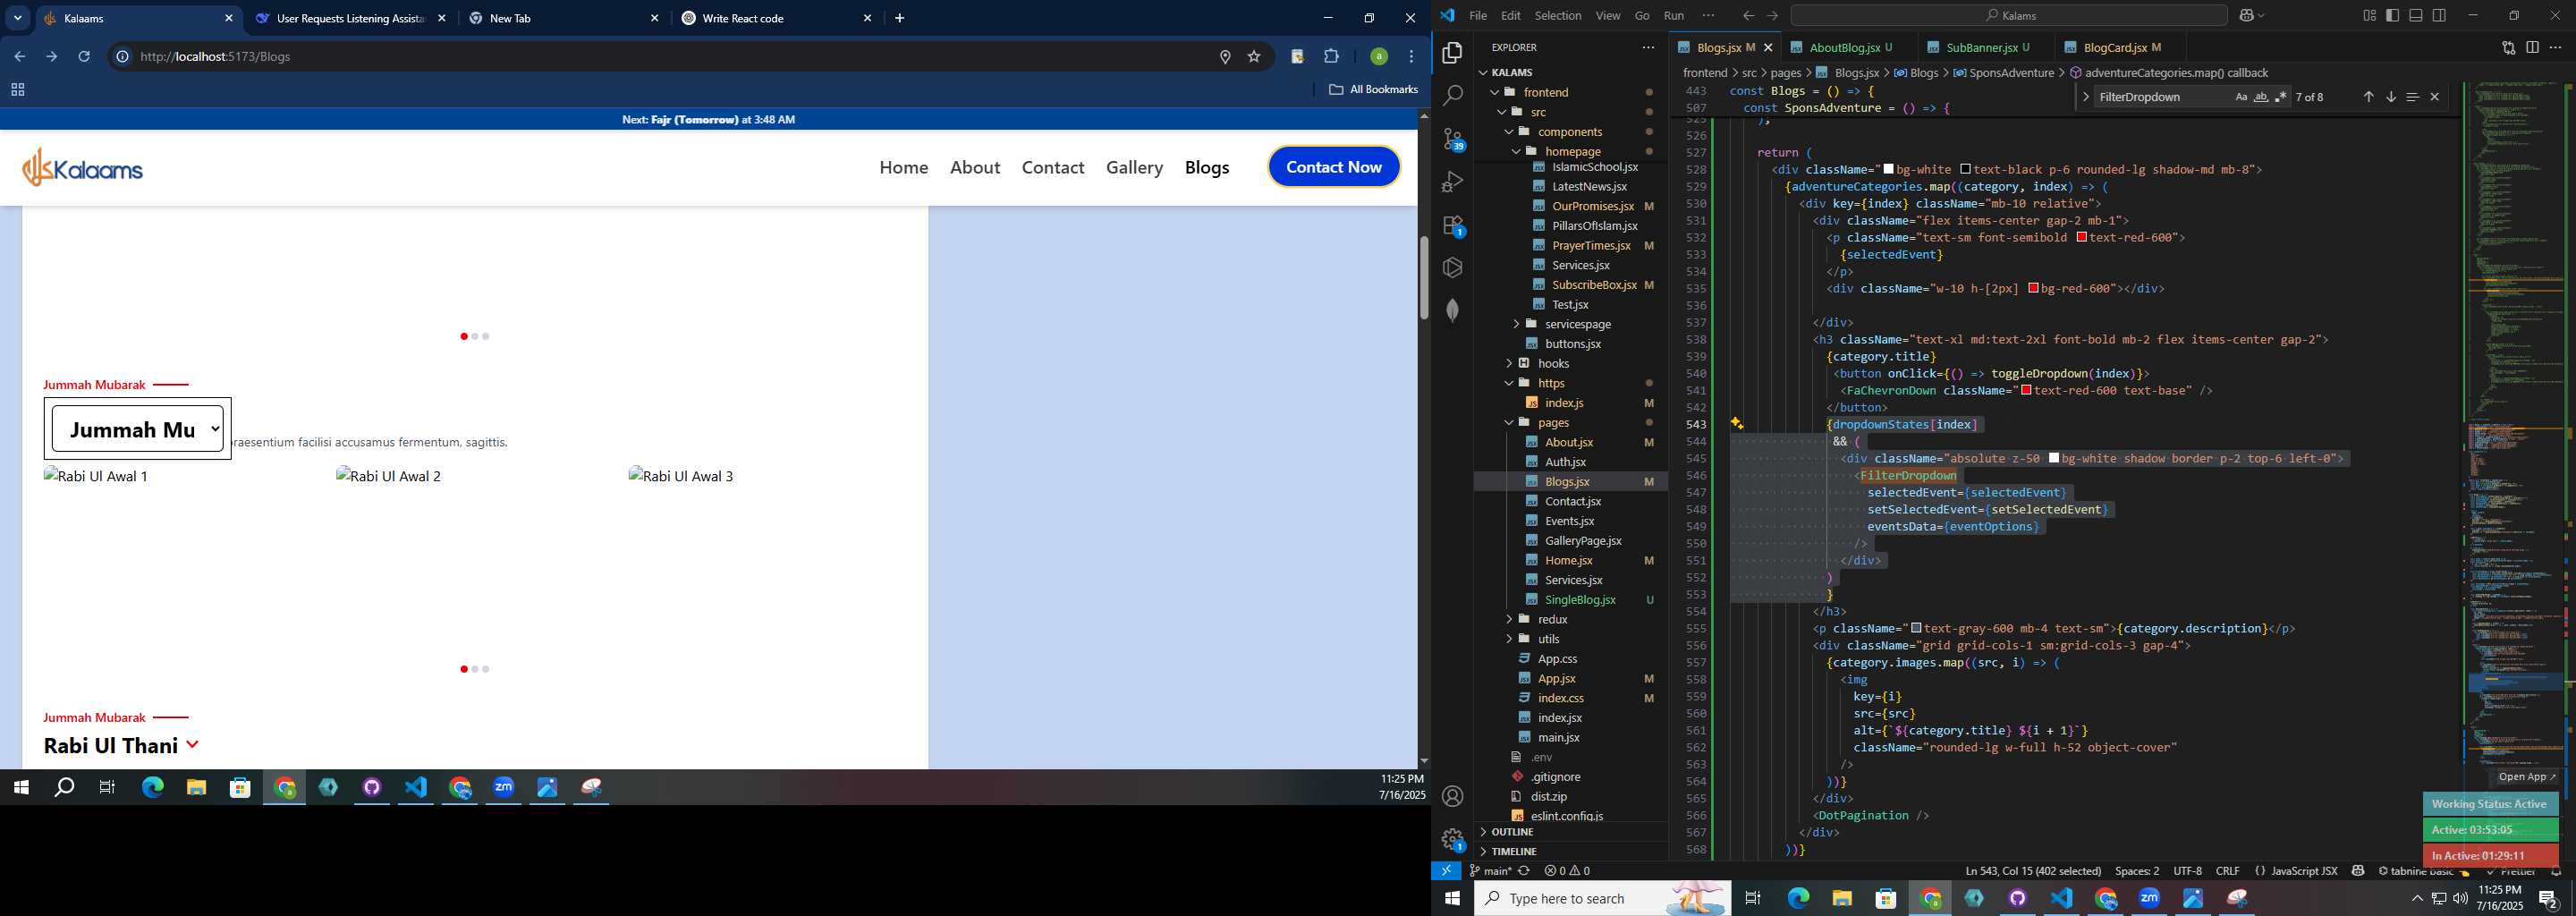Open the Accounts icon in activity bar
2576x916 pixels.
pos(1452,796)
